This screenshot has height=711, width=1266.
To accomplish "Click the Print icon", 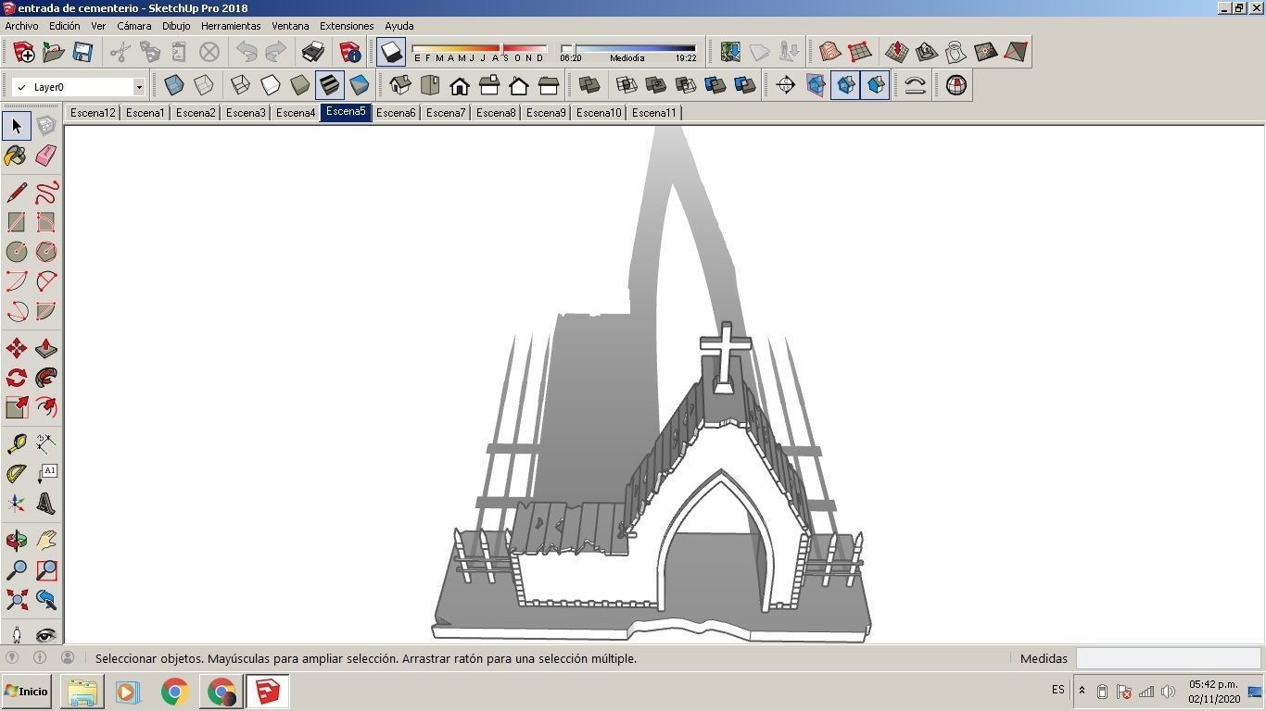I will pos(313,52).
